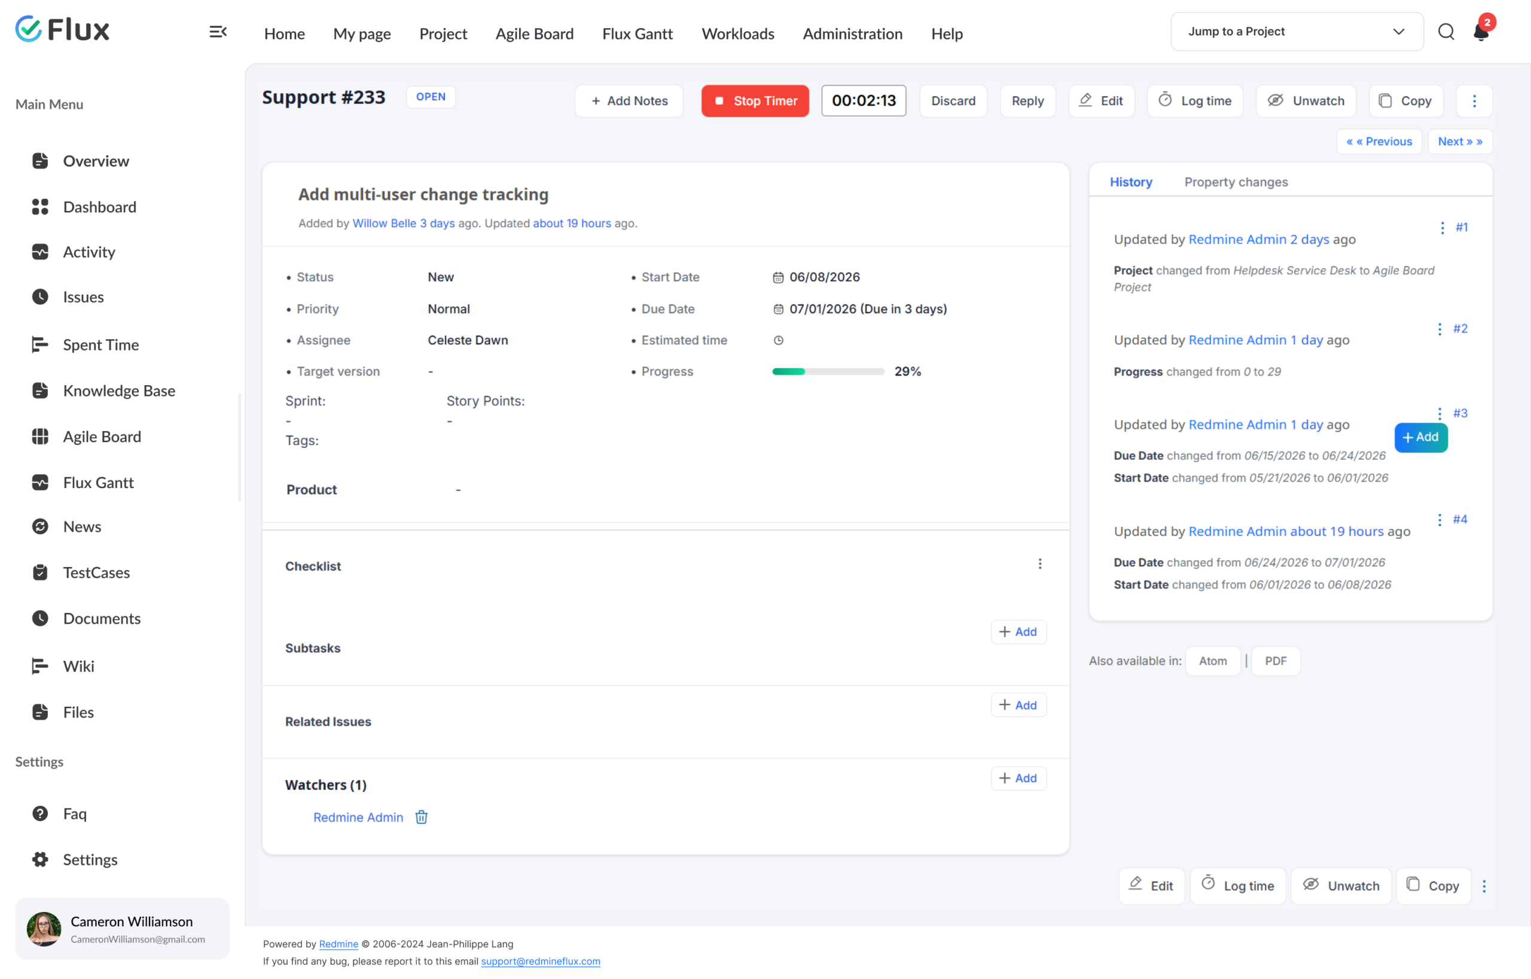Collapse the sidebar with the menu toggle icon

(218, 32)
